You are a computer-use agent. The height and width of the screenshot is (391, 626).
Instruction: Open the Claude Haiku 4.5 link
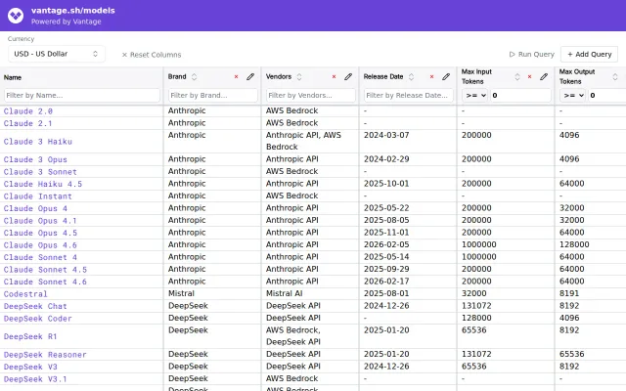[43, 184]
